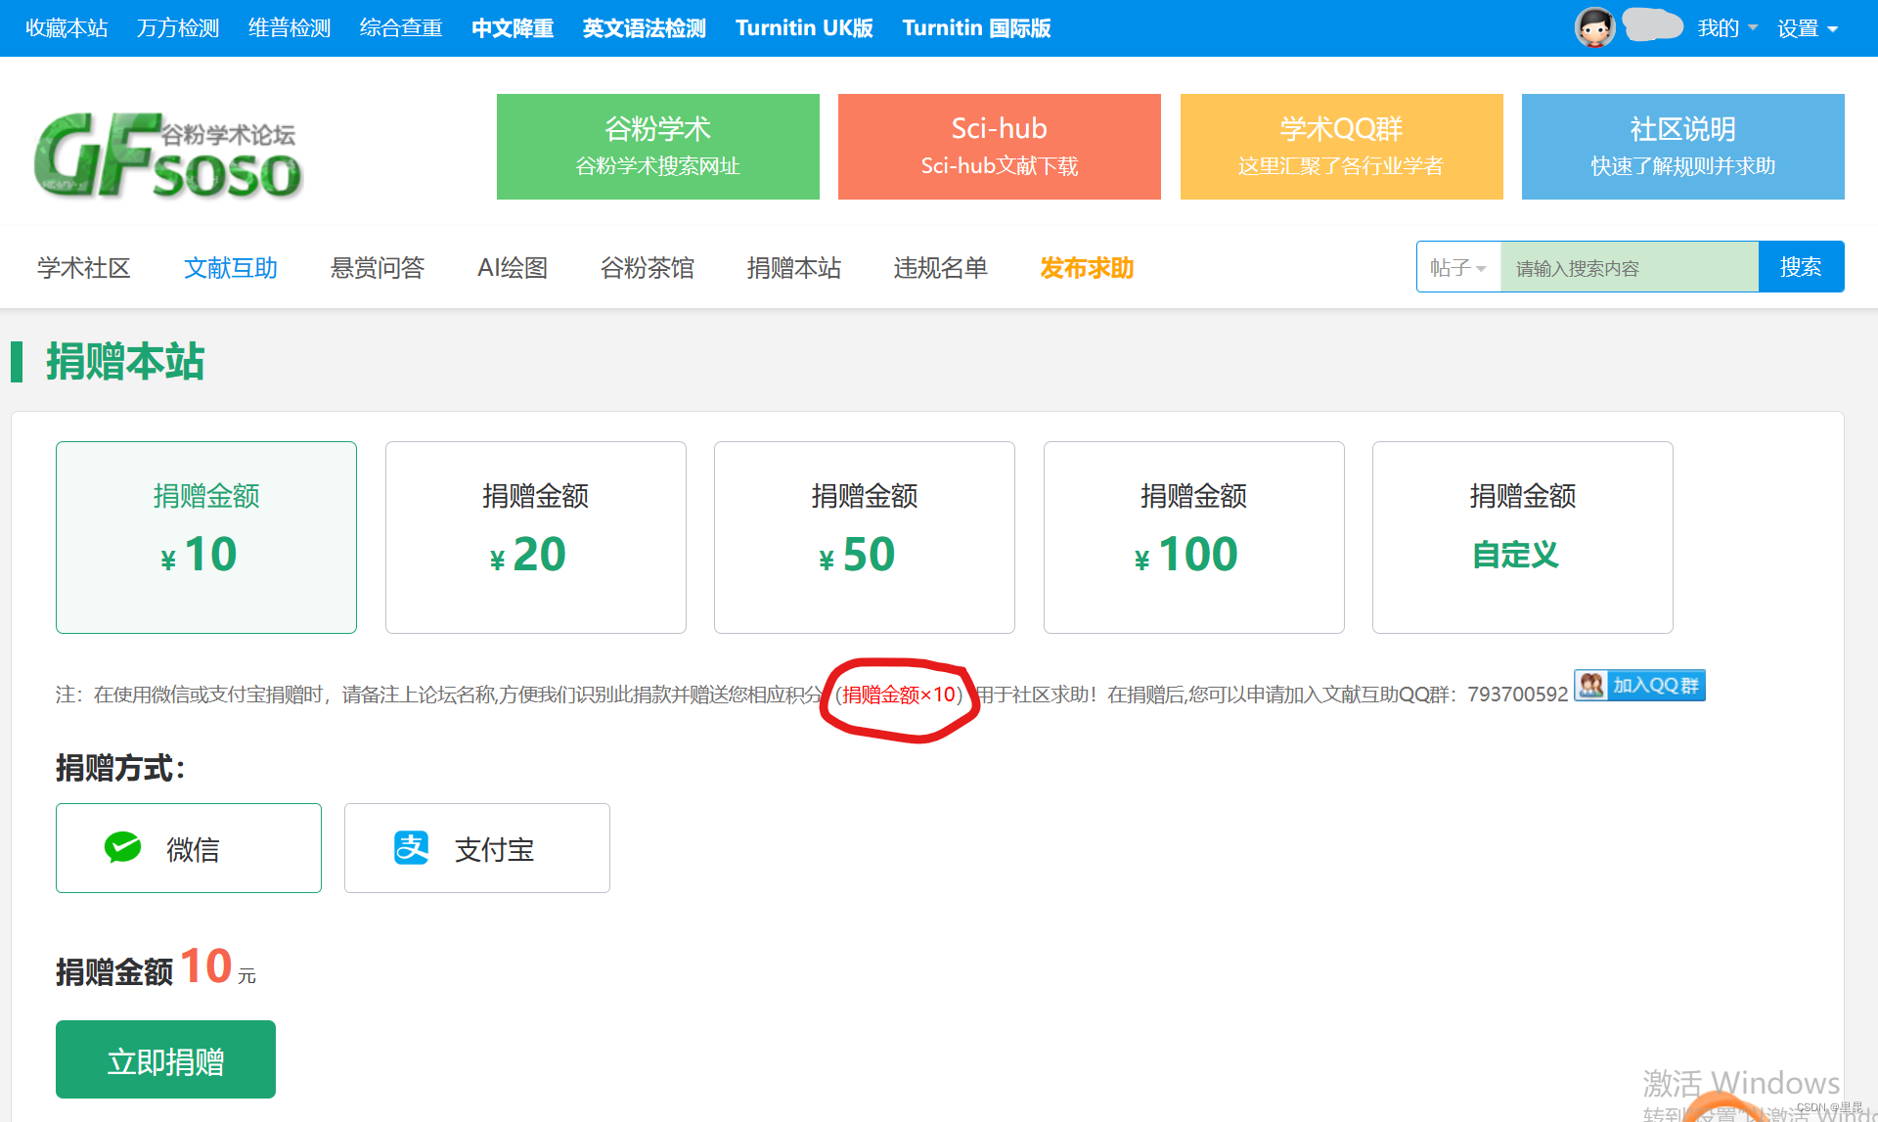This screenshot has width=1878, height=1122.
Task: Click the WeChat green icon
Action: pos(123,847)
